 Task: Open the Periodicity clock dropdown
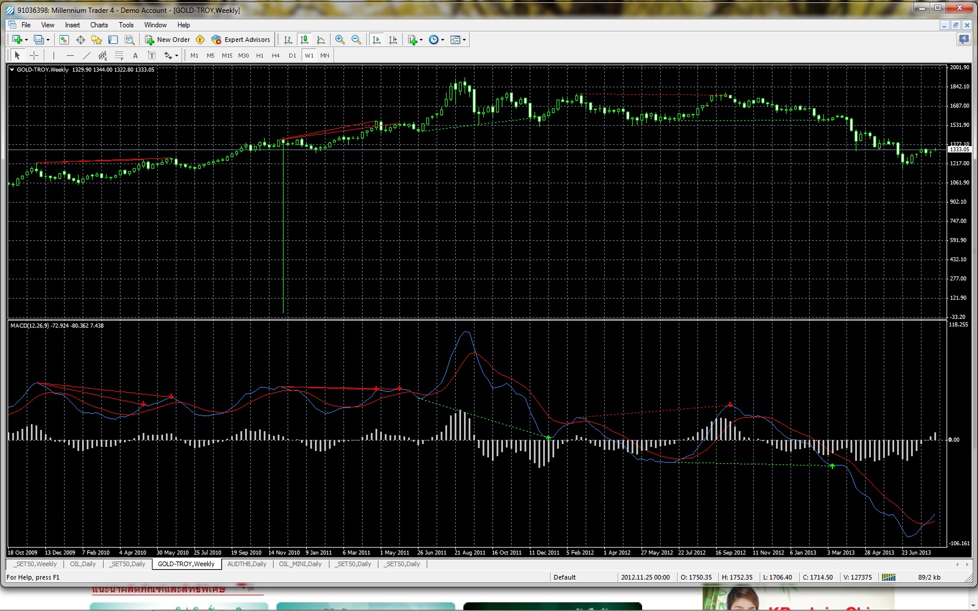point(437,40)
